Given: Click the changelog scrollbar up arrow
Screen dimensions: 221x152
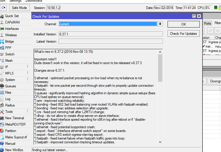Looking at the screenshot, I should [x=160, y=52].
